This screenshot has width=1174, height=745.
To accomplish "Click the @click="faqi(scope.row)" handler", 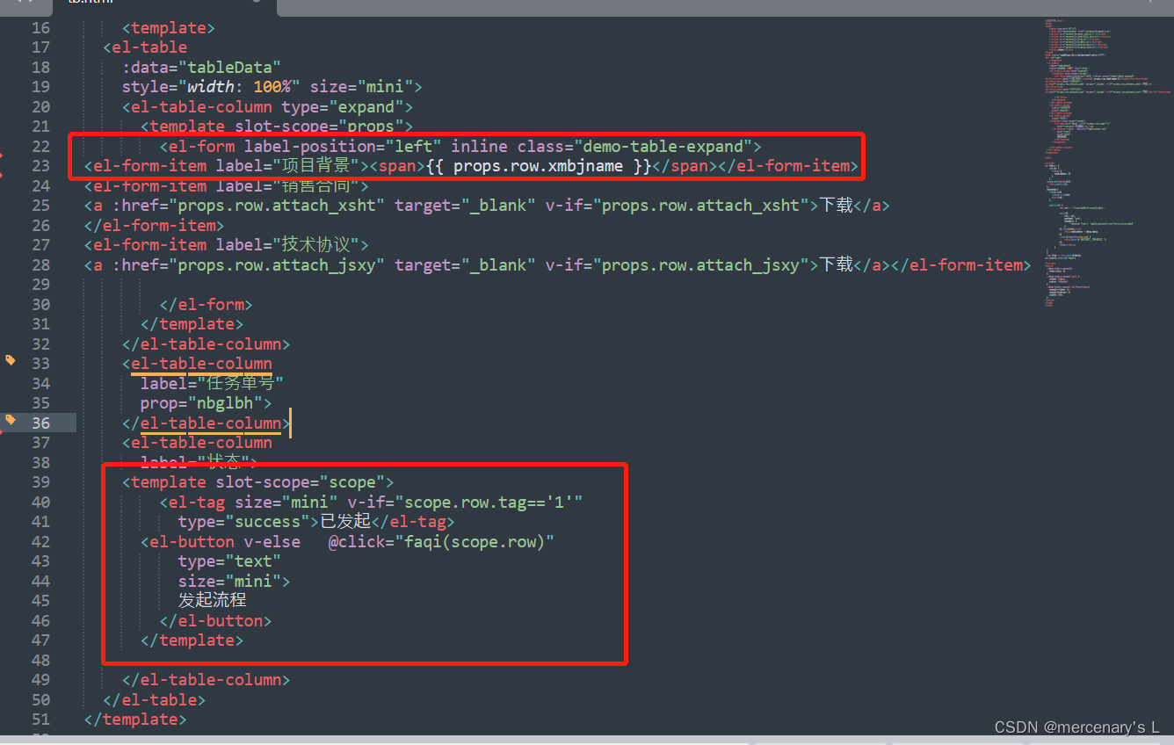I will pyautogui.click(x=441, y=541).
